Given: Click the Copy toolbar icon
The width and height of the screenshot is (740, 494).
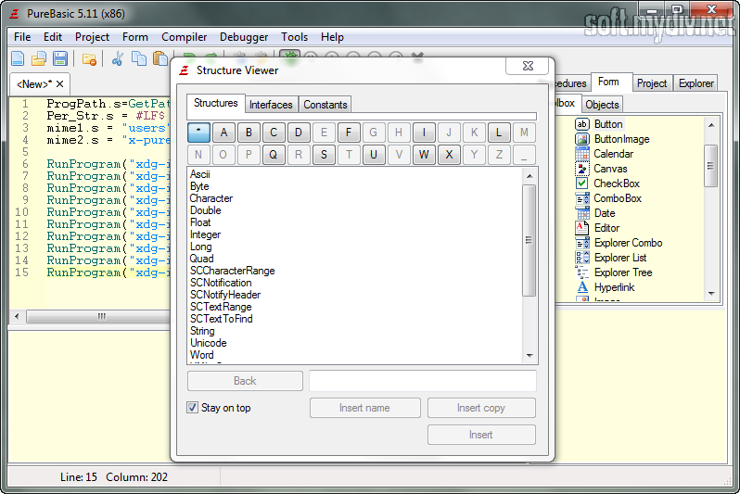Looking at the screenshot, I should [x=139, y=58].
